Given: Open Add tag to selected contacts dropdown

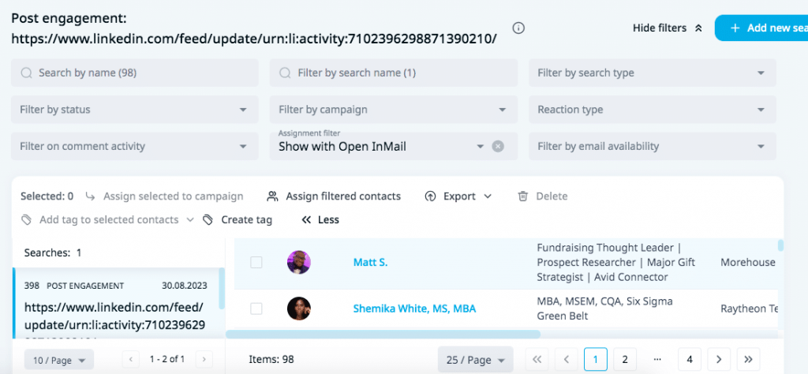Looking at the screenshot, I should [x=107, y=220].
